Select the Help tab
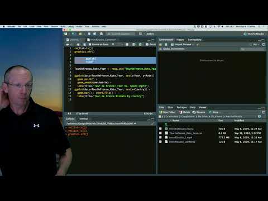The width and height of the screenshot is (268, 201). point(193,107)
